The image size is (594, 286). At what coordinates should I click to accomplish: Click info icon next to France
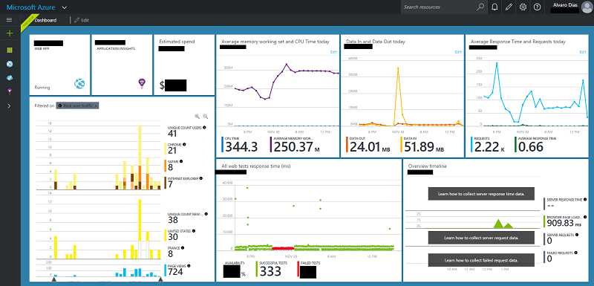pos(183,247)
